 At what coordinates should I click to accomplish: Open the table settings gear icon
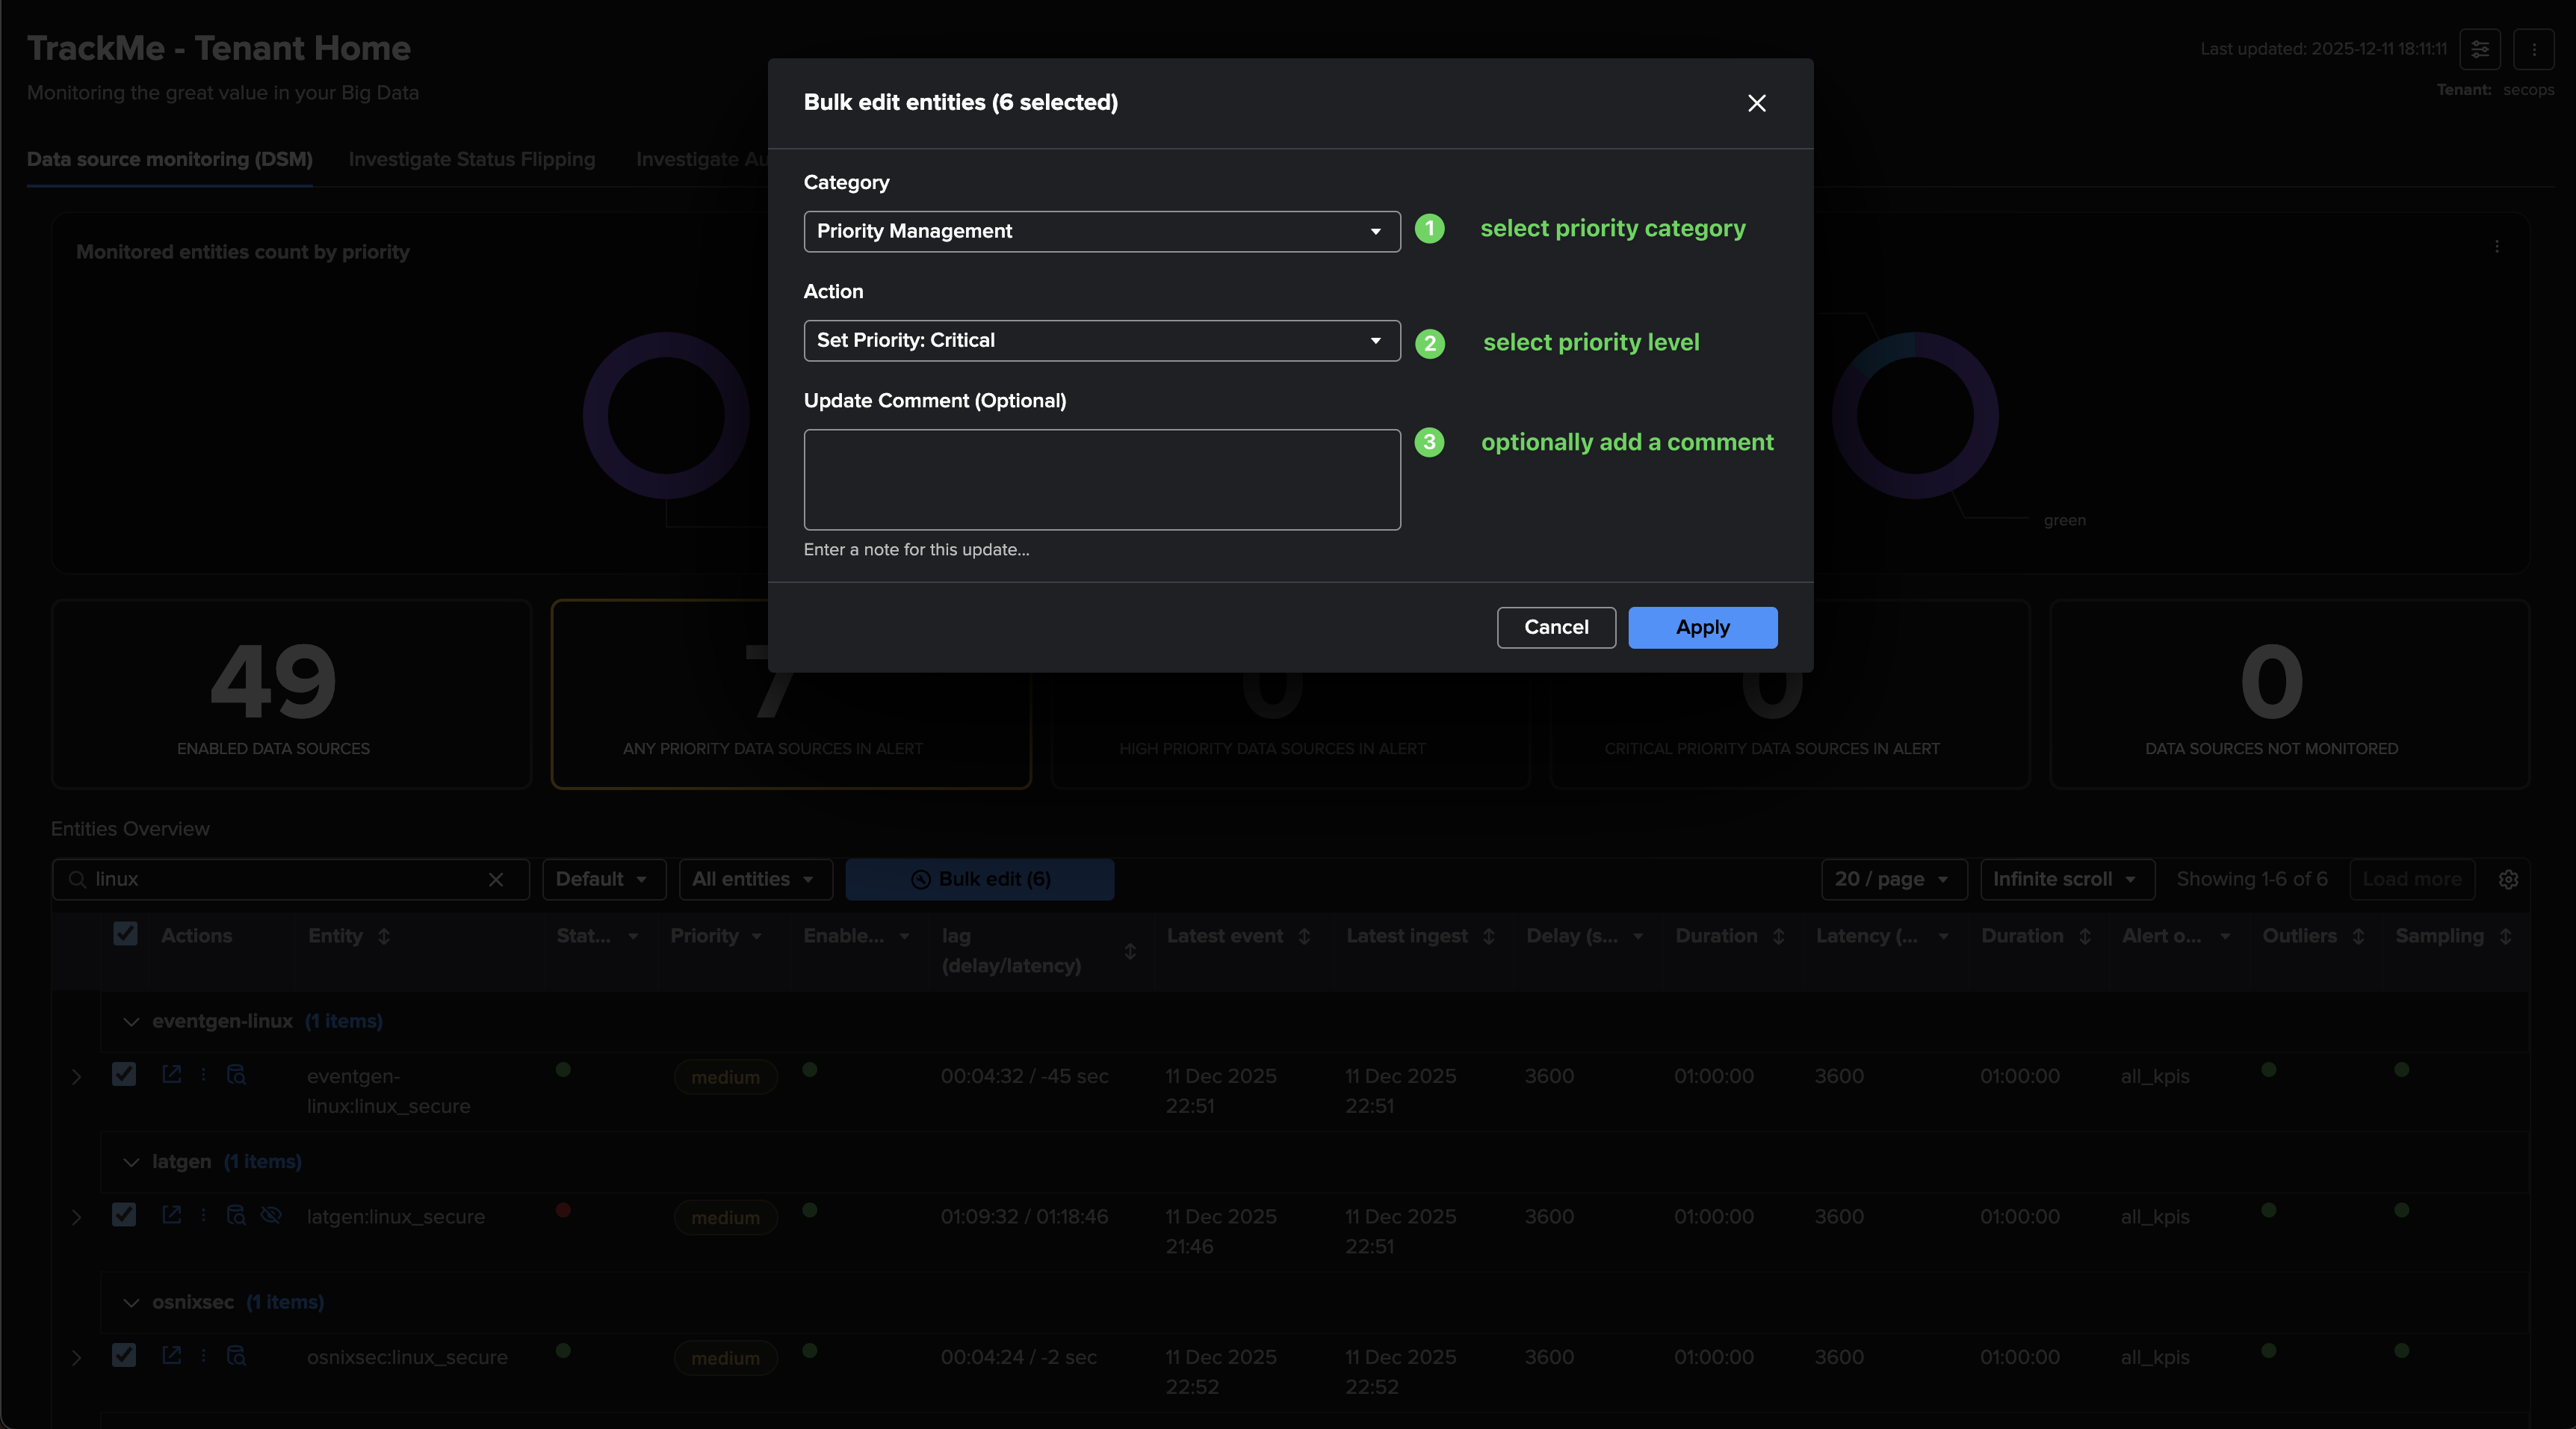pos(2508,880)
